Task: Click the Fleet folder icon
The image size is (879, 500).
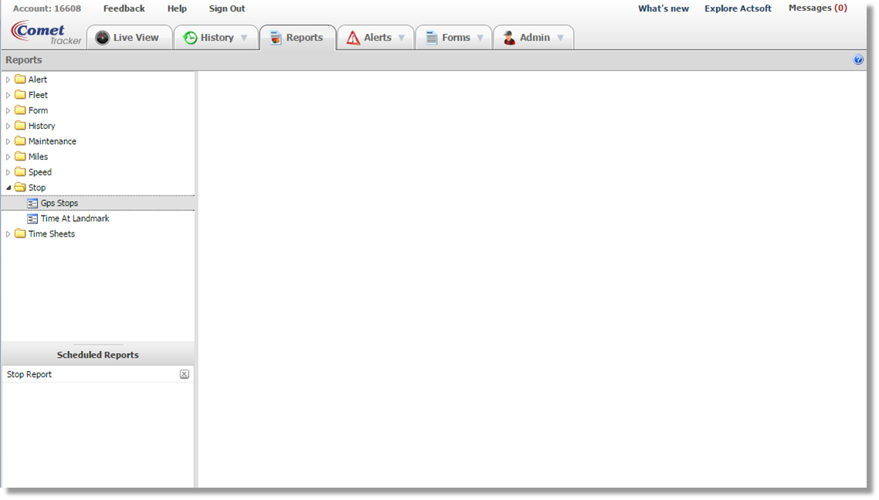Action: pyautogui.click(x=20, y=95)
